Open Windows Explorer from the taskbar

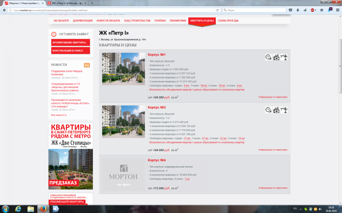pos(31,209)
